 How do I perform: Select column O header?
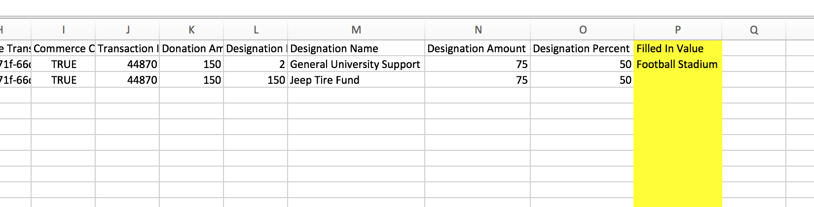point(582,30)
